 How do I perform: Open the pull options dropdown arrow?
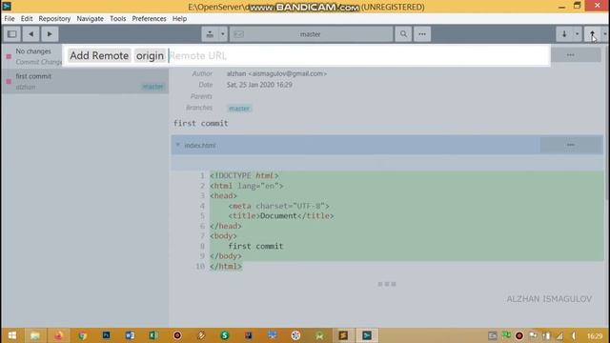point(577,34)
